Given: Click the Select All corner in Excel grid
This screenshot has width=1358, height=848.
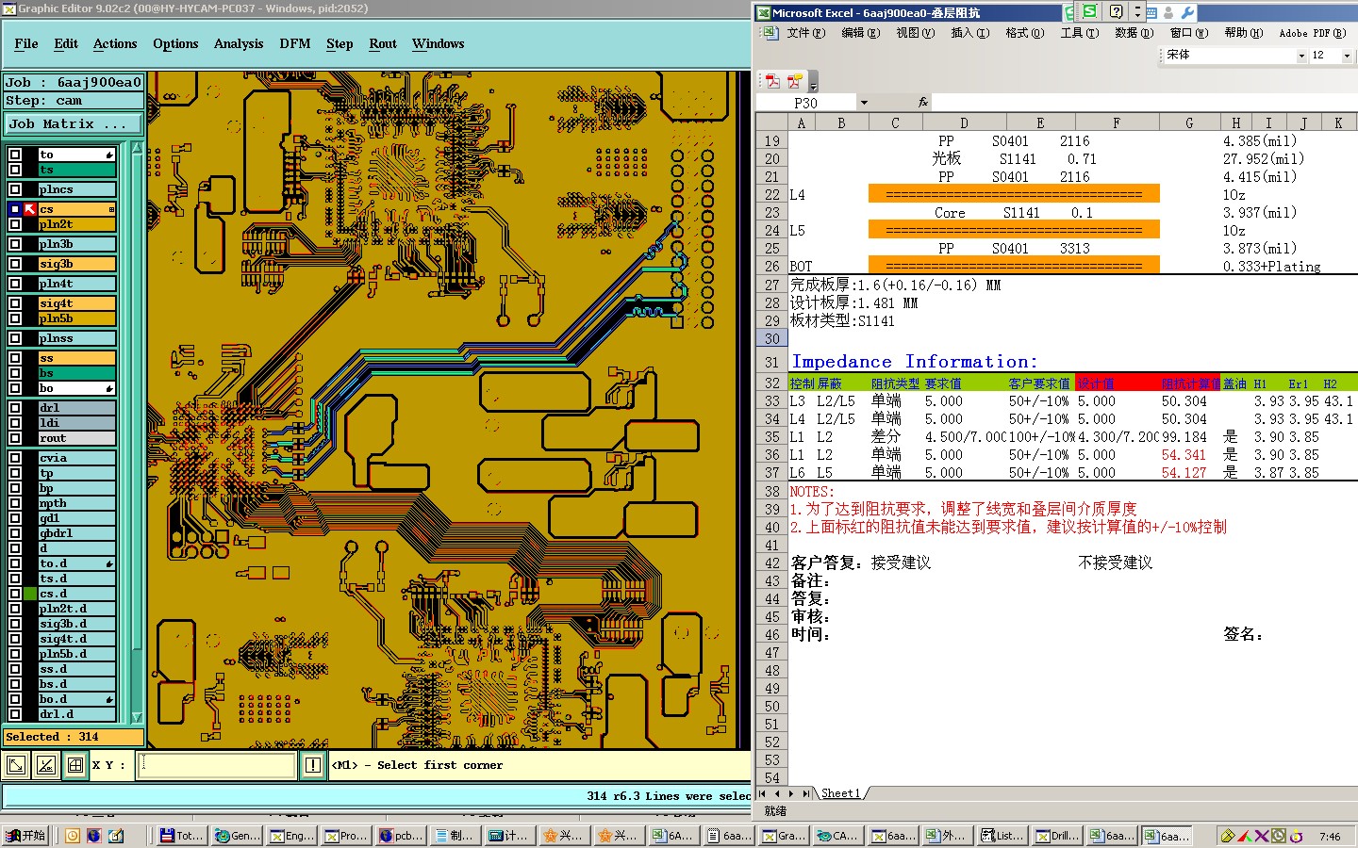Looking at the screenshot, I should [771, 122].
